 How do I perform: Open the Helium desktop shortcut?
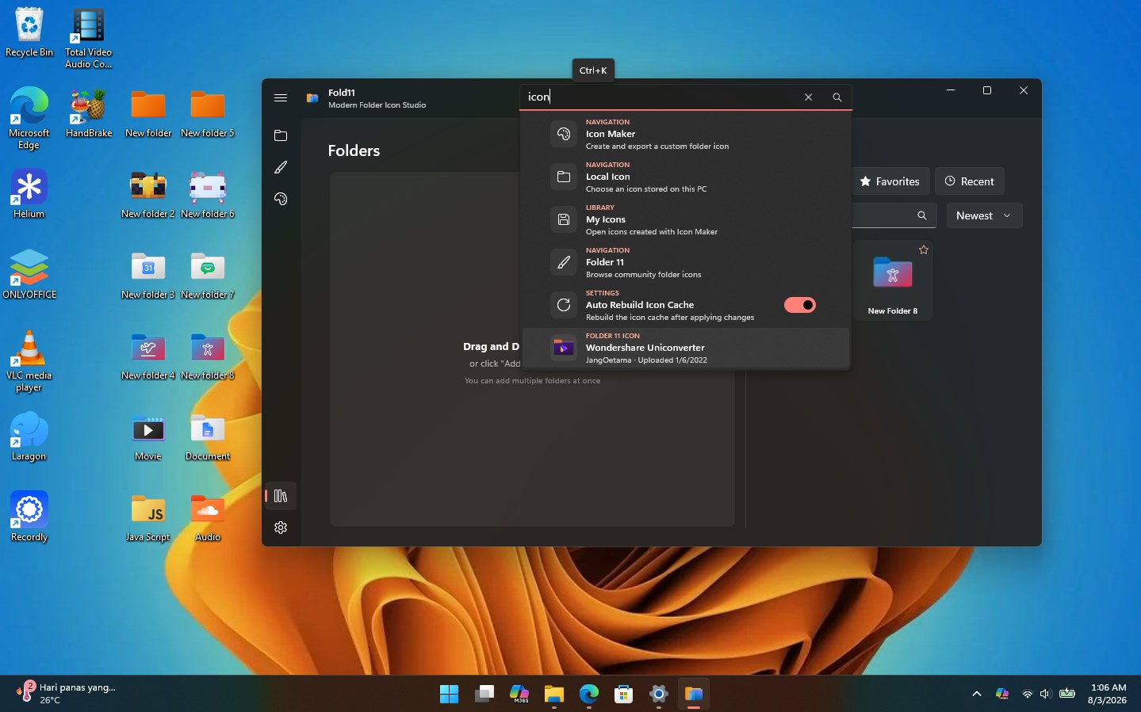[x=29, y=194]
